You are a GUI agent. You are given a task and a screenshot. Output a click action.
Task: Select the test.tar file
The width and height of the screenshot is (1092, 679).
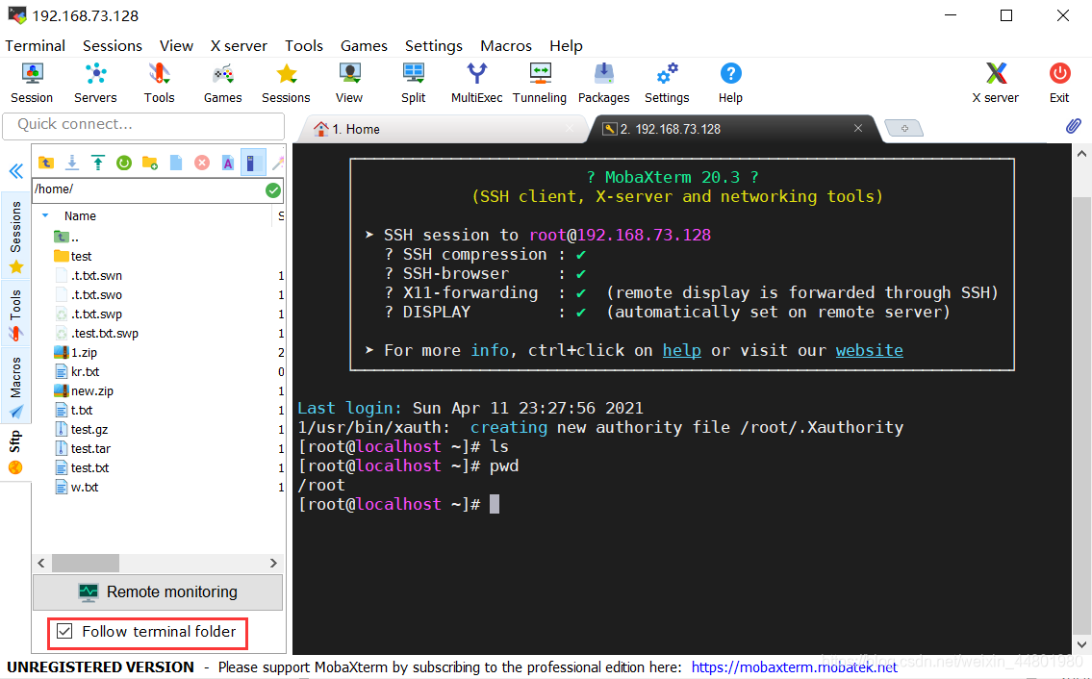pos(84,448)
